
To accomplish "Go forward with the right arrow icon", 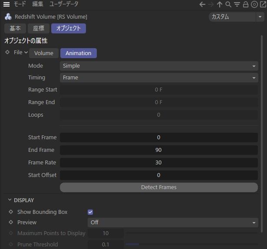I will coord(211,4).
